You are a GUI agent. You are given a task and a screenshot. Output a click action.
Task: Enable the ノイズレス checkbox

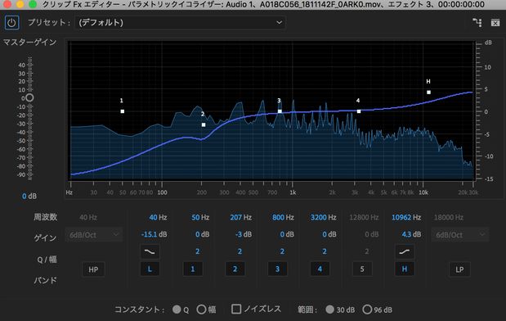[x=236, y=309]
